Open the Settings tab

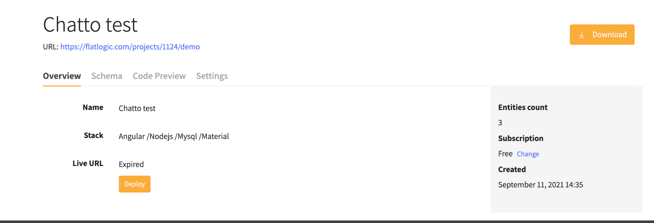click(212, 76)
